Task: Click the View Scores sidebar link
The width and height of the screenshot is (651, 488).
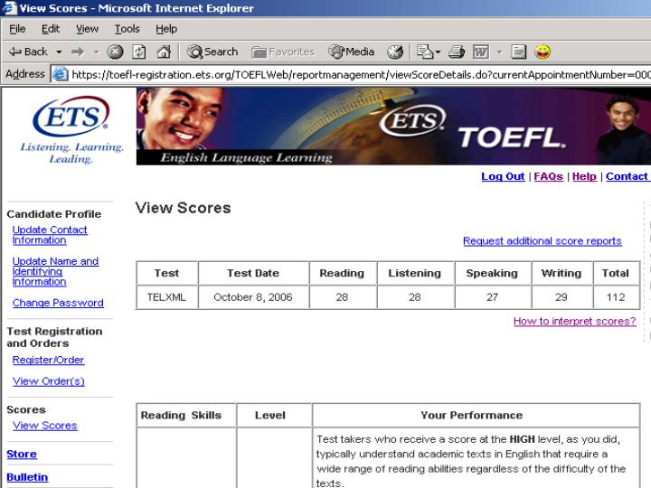Action: tap(45, 426)
